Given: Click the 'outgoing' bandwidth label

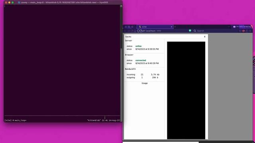Looking at the screenshot, I should (131, 77).
